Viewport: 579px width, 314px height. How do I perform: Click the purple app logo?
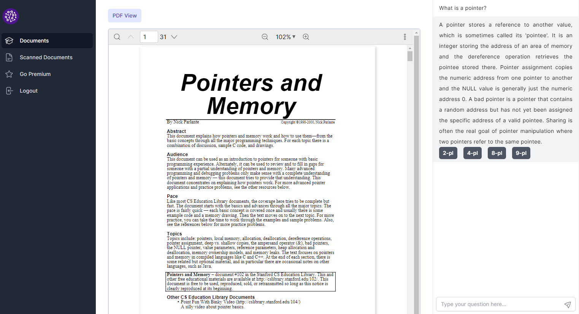pyautogui.click(x=11, y=16)
